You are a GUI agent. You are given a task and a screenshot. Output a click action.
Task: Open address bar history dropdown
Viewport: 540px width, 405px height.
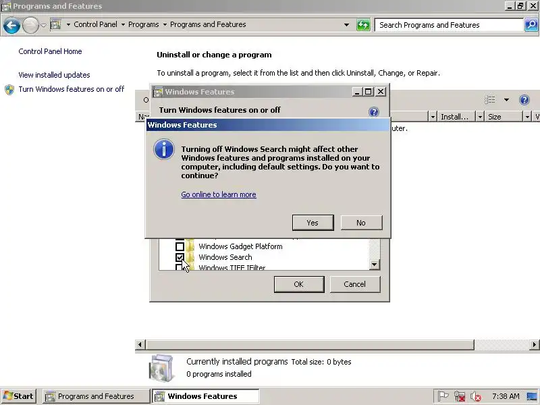click(x=346, y=25)
